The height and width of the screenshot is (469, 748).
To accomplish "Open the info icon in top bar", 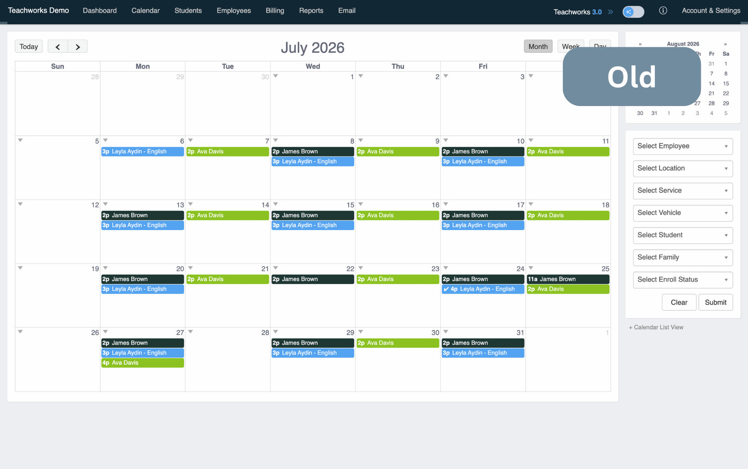I will (663, 11).
